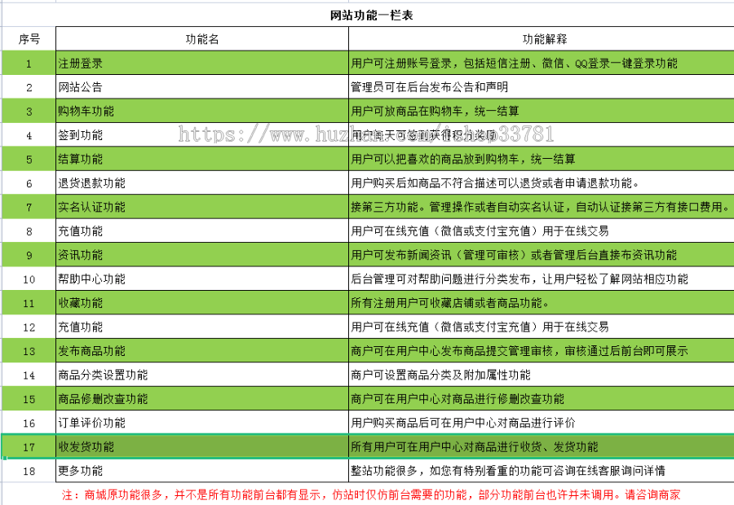The height and width of the screenshot is (505, 734).
Task: Click the sequence number cell '7'
Action: click(29, 207)
